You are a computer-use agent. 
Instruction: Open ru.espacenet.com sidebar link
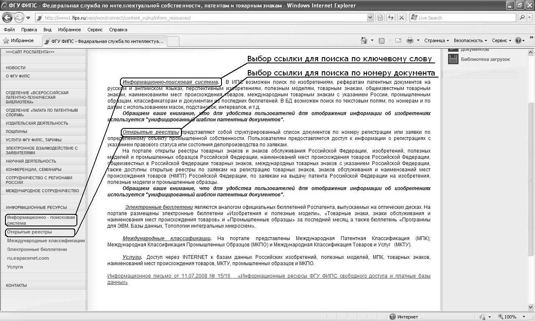coord(28,258)
